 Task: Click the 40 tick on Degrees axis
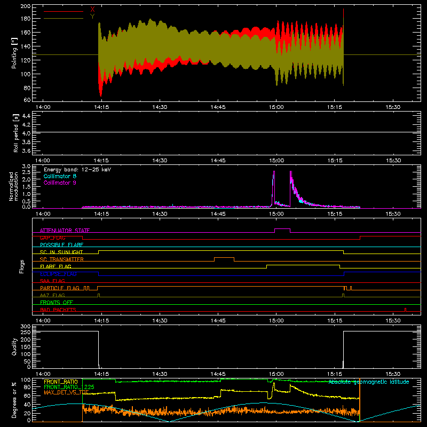coord(27,405)
